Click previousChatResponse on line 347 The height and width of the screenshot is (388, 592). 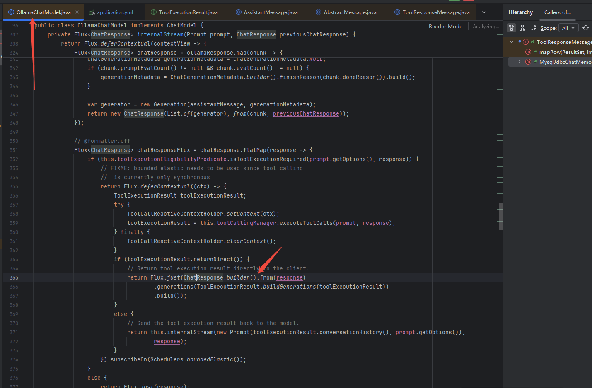(x=306, y=113)
